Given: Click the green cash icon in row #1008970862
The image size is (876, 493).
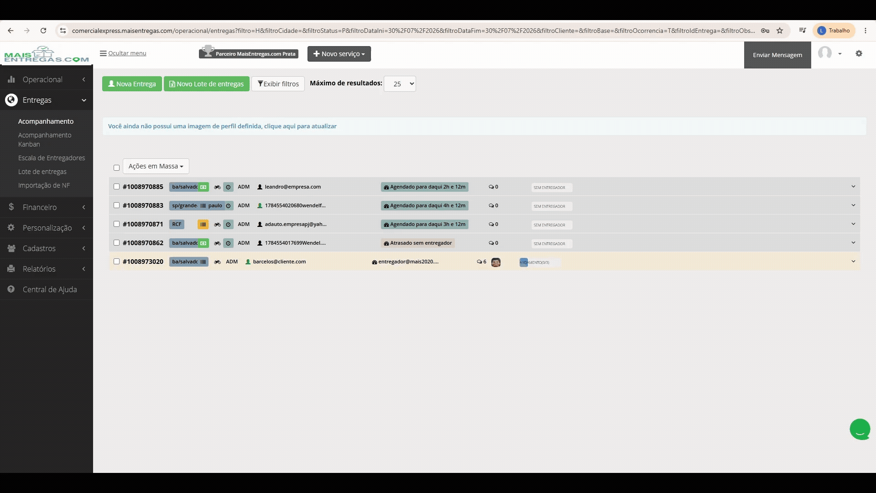Looking at the screenshot, I should (203, 243).
